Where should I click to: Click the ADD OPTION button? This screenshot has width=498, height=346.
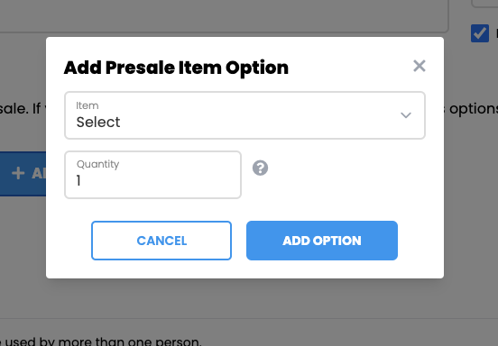322,241
